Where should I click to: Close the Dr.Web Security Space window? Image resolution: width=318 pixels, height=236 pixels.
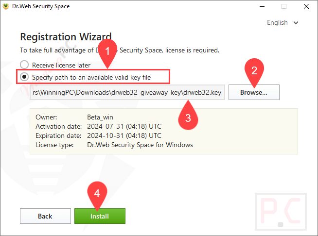coord(306,6)
